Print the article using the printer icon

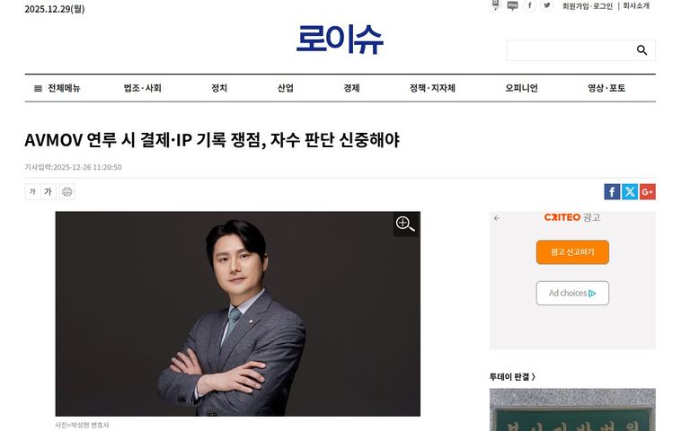(x=67, y=192)
